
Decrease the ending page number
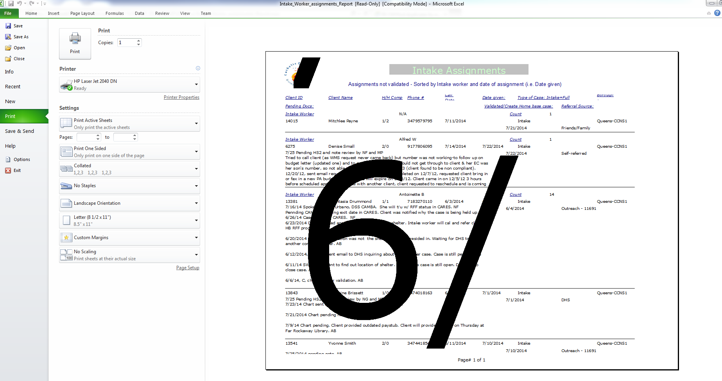click(135, 139)
